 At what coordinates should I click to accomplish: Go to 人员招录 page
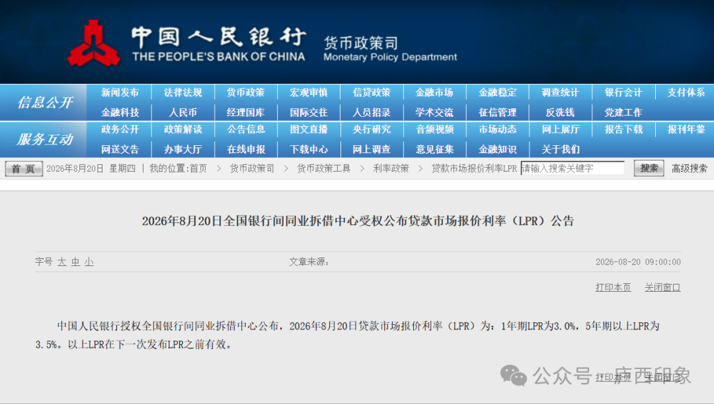coord(372,112)
